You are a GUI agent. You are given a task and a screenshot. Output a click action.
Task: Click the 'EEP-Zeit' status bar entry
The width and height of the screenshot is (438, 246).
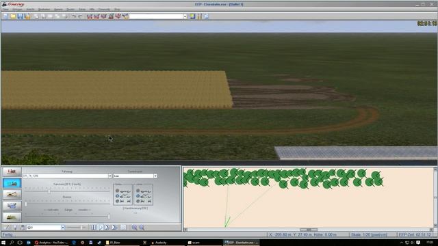415,235
